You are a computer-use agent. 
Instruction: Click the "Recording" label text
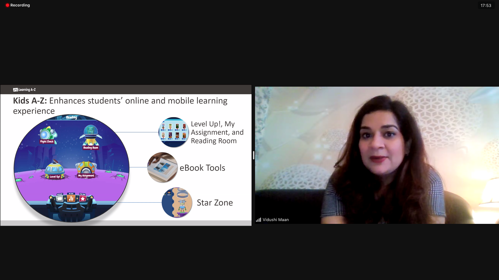[20, 5]
